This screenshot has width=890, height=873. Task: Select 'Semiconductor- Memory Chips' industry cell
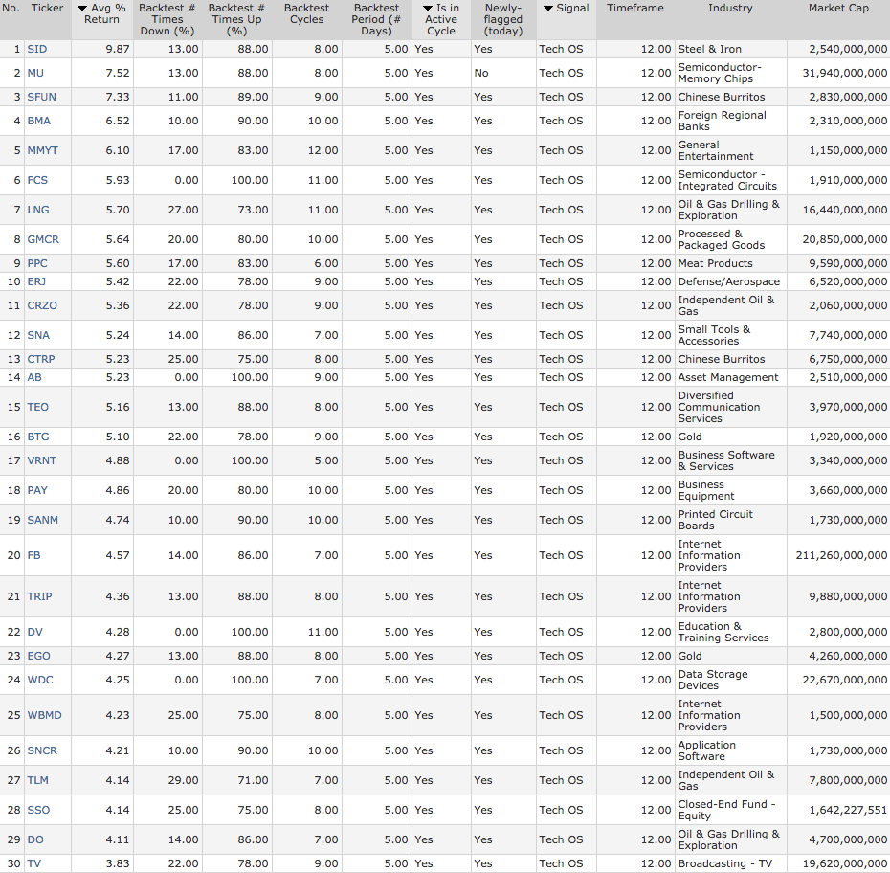click(x=731, y=73)
